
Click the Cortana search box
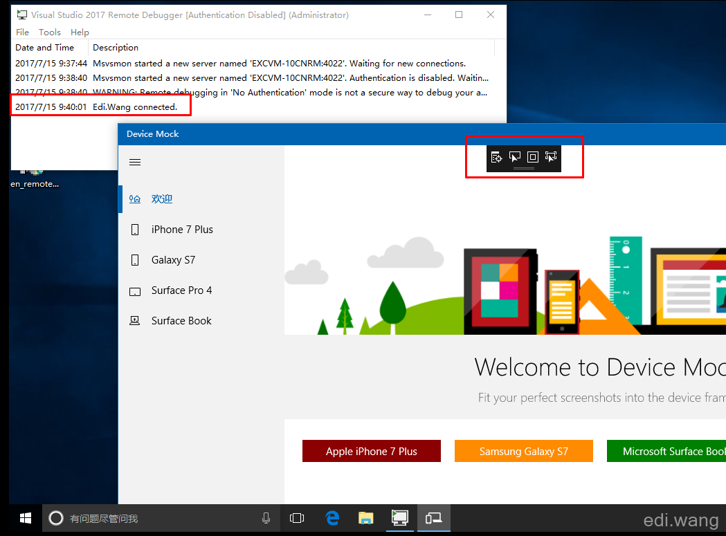click(162, 519)
